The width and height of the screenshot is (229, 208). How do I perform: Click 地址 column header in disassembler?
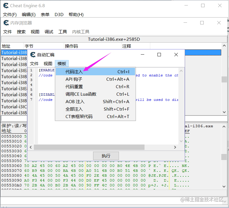point(12,46)
